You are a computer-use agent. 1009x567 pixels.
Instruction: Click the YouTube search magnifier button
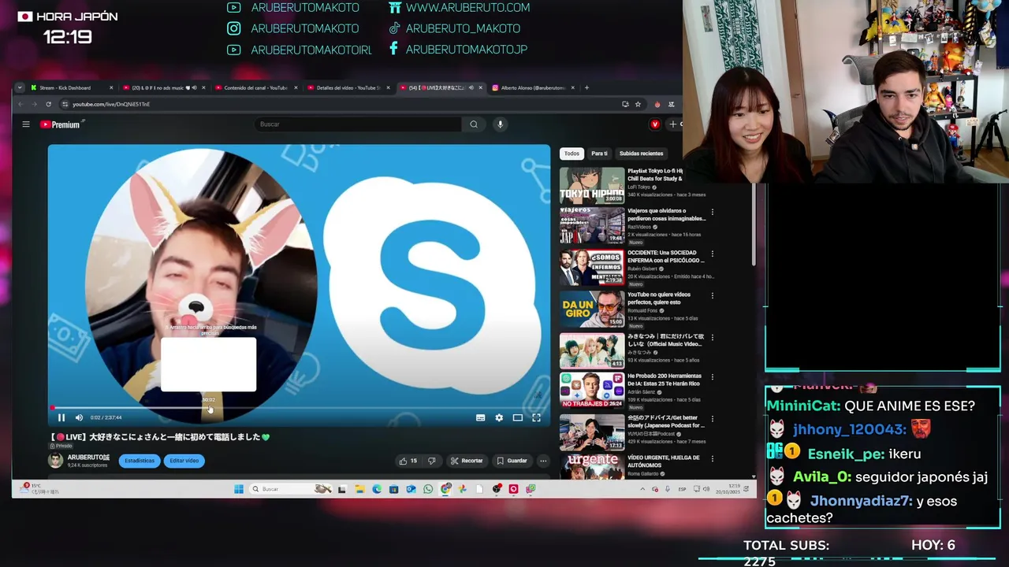pos(474,124)
